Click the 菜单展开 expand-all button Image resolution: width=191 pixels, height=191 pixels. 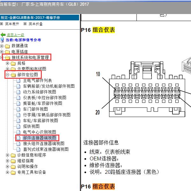pyautogui.click(x=12, y=24)
